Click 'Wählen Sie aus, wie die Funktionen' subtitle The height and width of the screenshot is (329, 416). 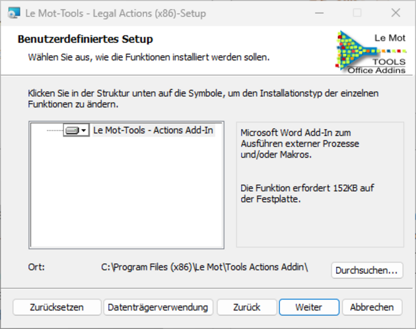149,57
